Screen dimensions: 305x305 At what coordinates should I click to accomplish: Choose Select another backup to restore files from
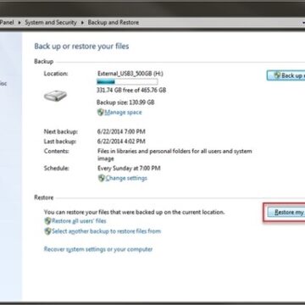pyautogui.click(x=107, y=231)
